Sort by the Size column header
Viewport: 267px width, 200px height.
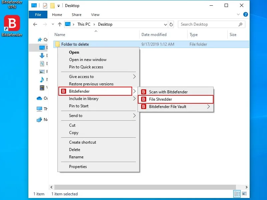point(233,35)
